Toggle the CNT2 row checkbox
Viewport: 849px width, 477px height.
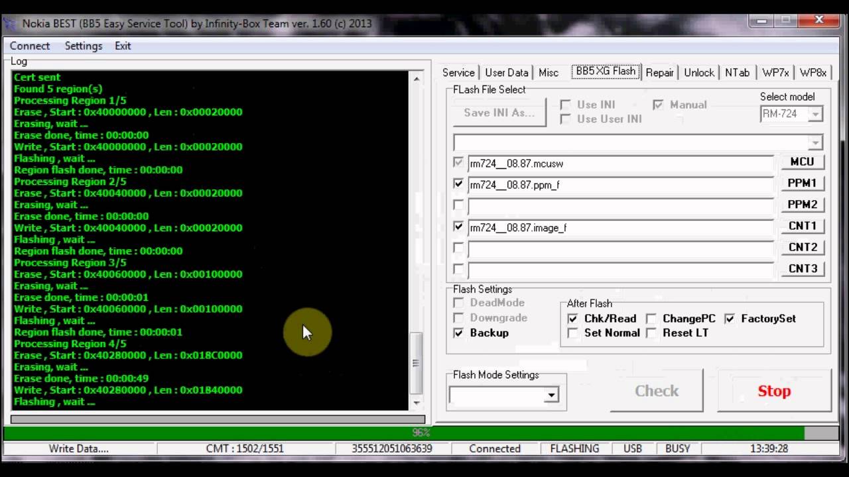[x=458, y=248]
